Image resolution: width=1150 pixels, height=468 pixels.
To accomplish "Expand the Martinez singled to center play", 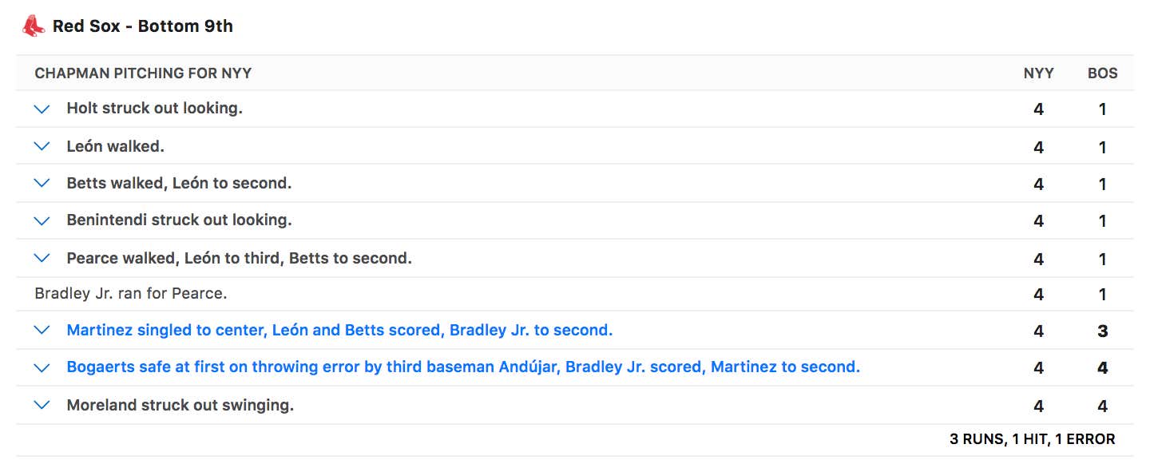I will pos(42,331).
